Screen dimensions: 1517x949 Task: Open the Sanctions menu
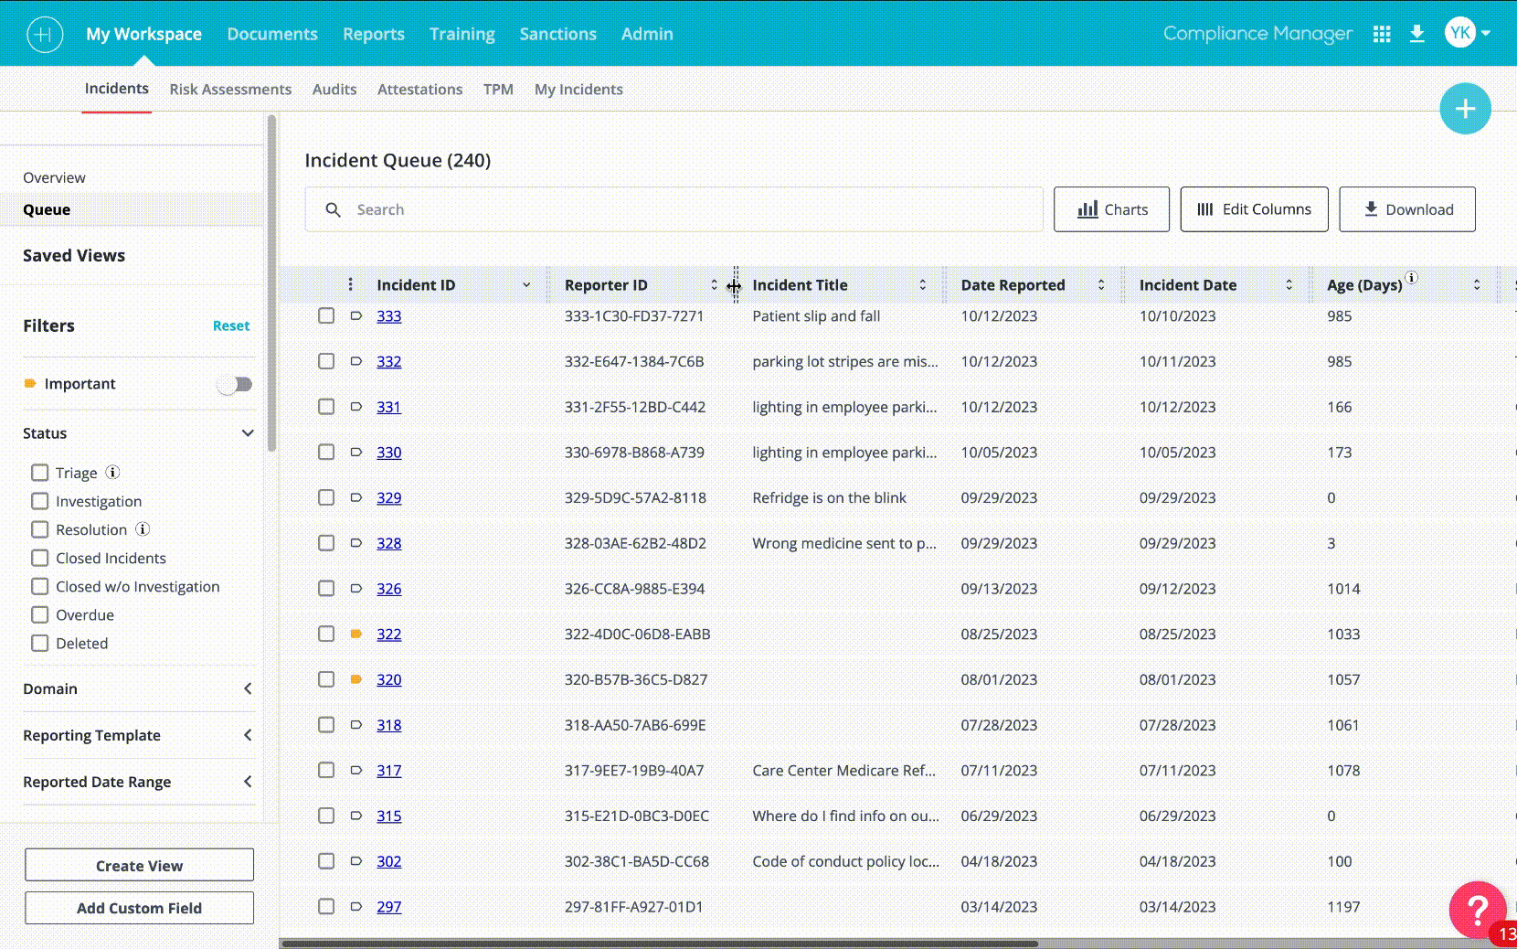click(558, 34)
